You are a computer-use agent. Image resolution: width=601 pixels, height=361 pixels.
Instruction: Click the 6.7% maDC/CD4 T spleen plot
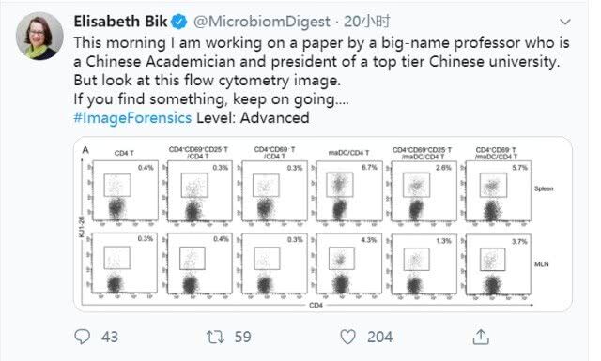(349, 191)
